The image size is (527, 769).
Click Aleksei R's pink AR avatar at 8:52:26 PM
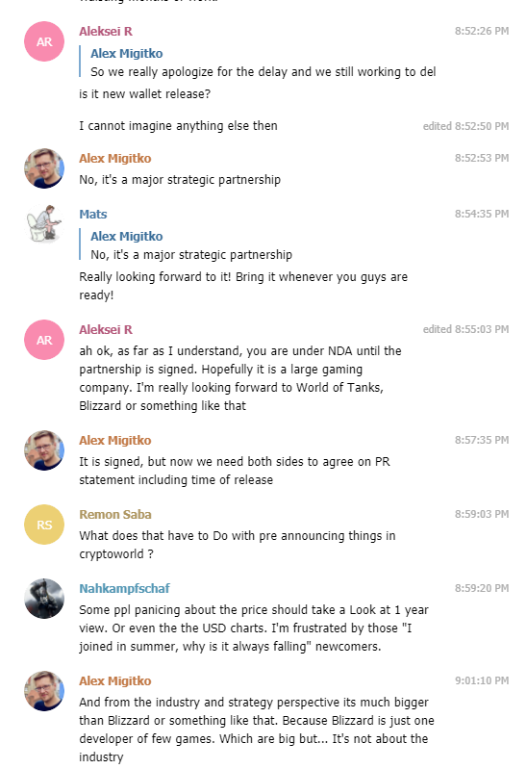coord(44,41)
